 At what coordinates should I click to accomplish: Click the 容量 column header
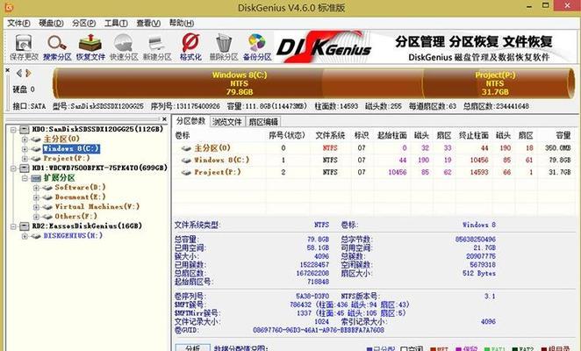(563, 135)
